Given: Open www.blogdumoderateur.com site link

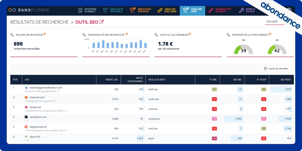Looking at the screenshot, I should pos(46,88).
